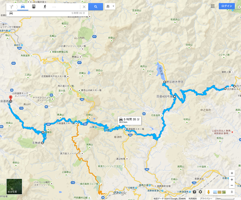Click the blue search magnifier button
This screenshot has height=200, width=241.
(x=96, y=6)
